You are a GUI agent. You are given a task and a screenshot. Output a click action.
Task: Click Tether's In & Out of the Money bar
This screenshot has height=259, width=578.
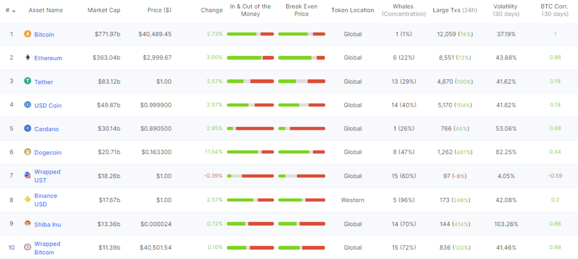250,81
